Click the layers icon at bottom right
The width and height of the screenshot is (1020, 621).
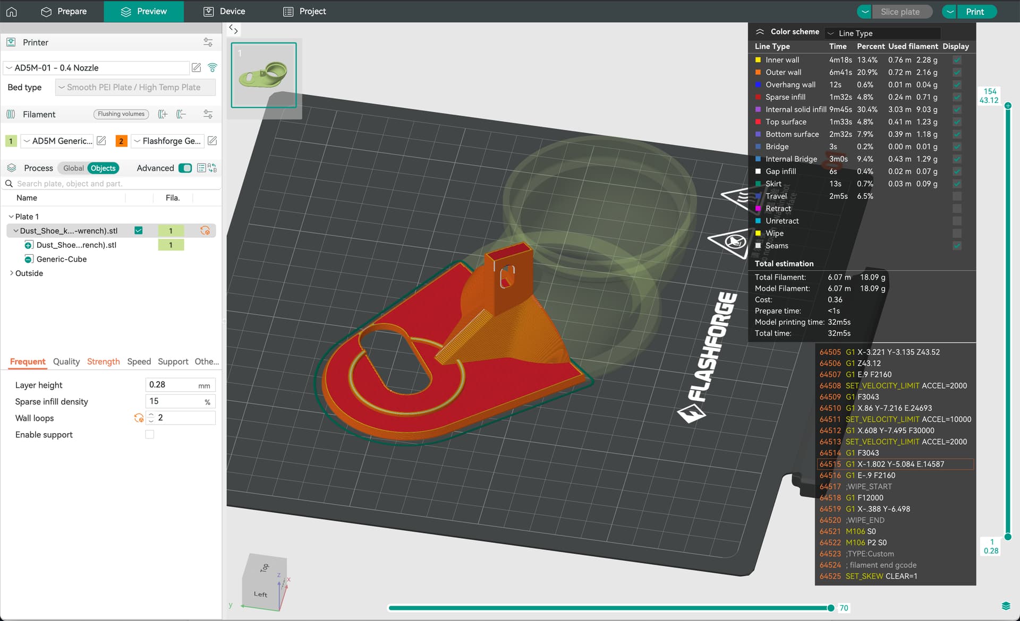click(x=1006, y=606)
